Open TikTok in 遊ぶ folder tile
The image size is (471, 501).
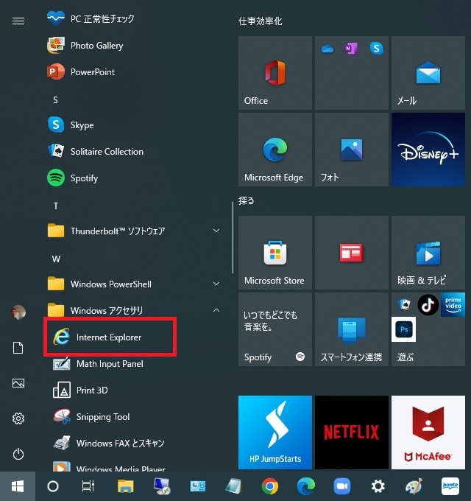(428, 305)
